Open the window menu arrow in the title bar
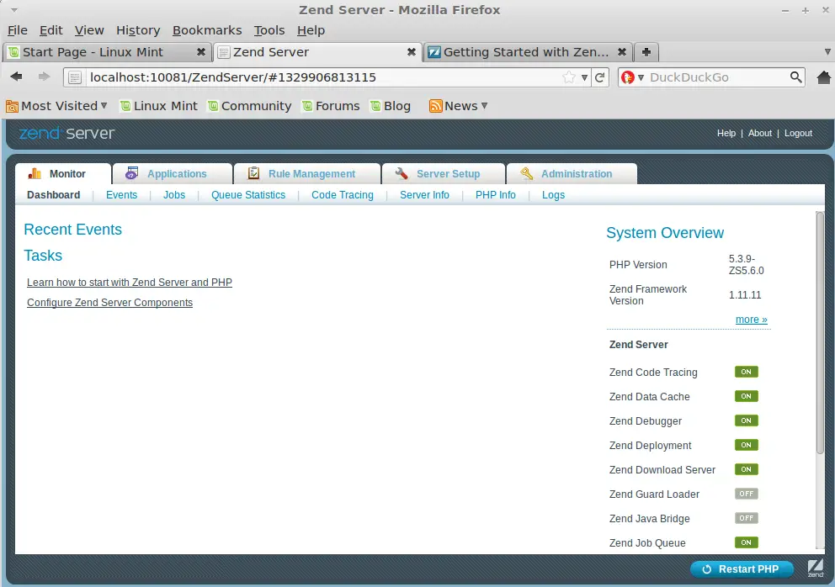This screenshot has width=835, height=587. pos(13,10)
